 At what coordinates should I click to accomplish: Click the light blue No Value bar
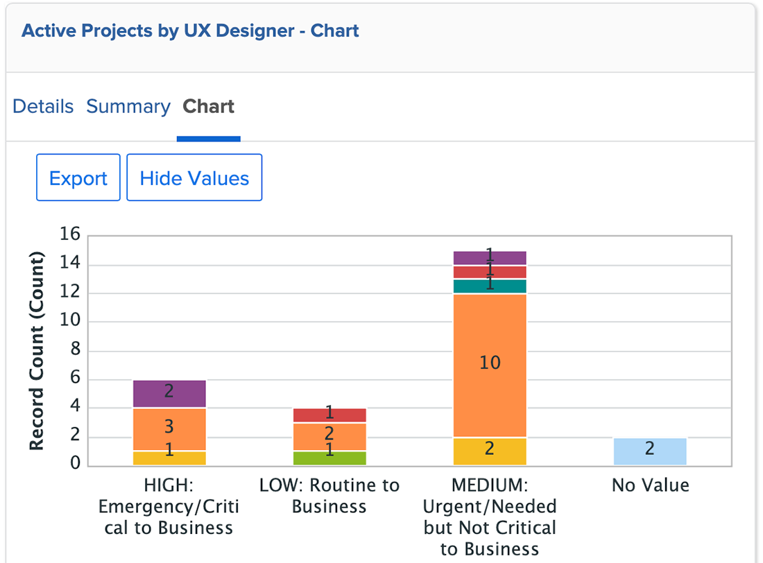click(x=650, y=451)
